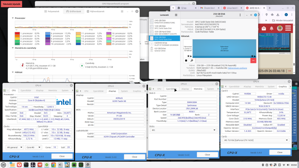
Task: Switch to the Folyamatok tab
Action: [52, 12]
